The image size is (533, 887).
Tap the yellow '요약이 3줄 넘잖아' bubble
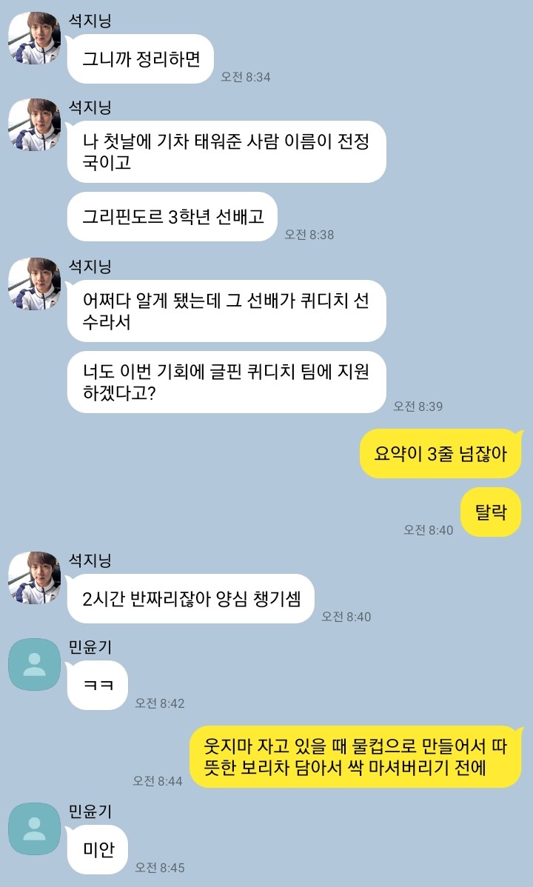[x=440, y=454]
